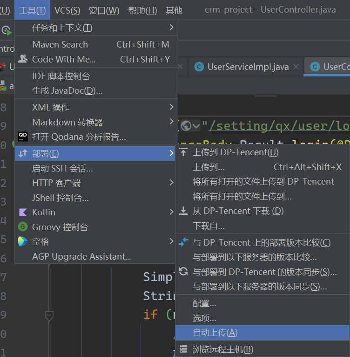The width and height of the screenshot is (350, 357).
Task: Select 上传到 DP-Tencent(U)
Action: (x=262, y=152)
